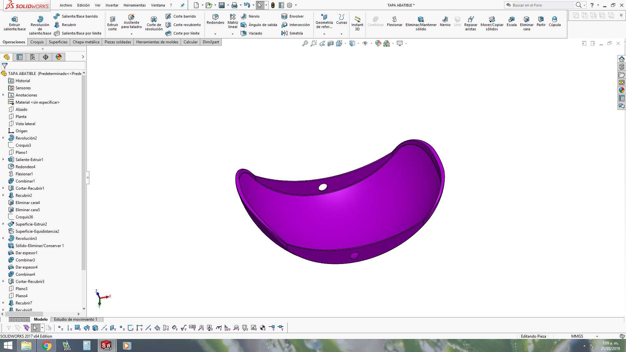Screen dimensions: 626x352
Task: Click the feature tree filter field
Action: pyautogui.click(x=44, y=66)
